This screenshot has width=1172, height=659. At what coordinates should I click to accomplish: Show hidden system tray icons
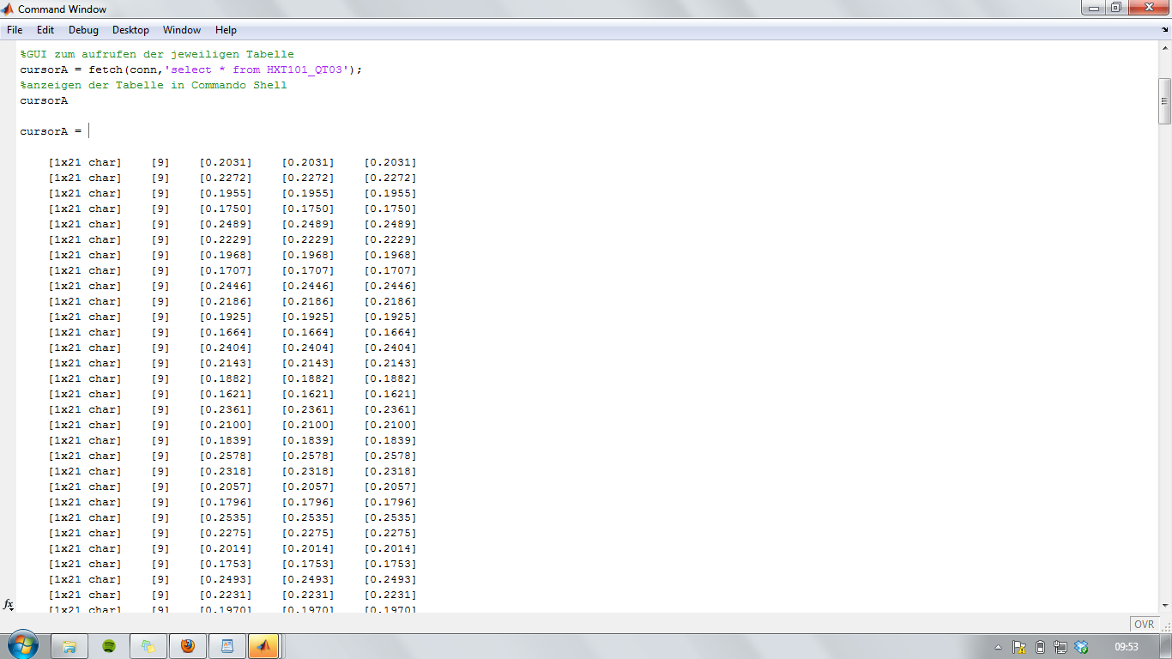[998, 647]
